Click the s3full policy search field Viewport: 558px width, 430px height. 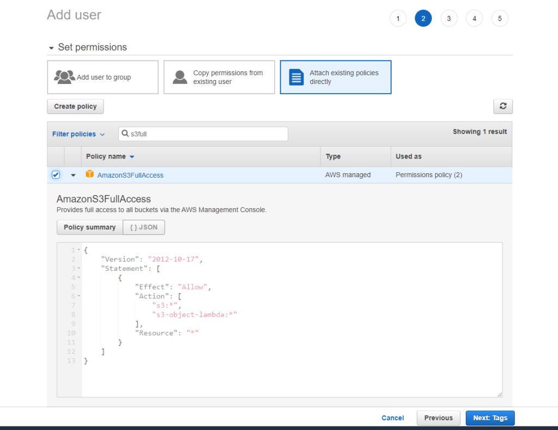(x=207, y=134)
